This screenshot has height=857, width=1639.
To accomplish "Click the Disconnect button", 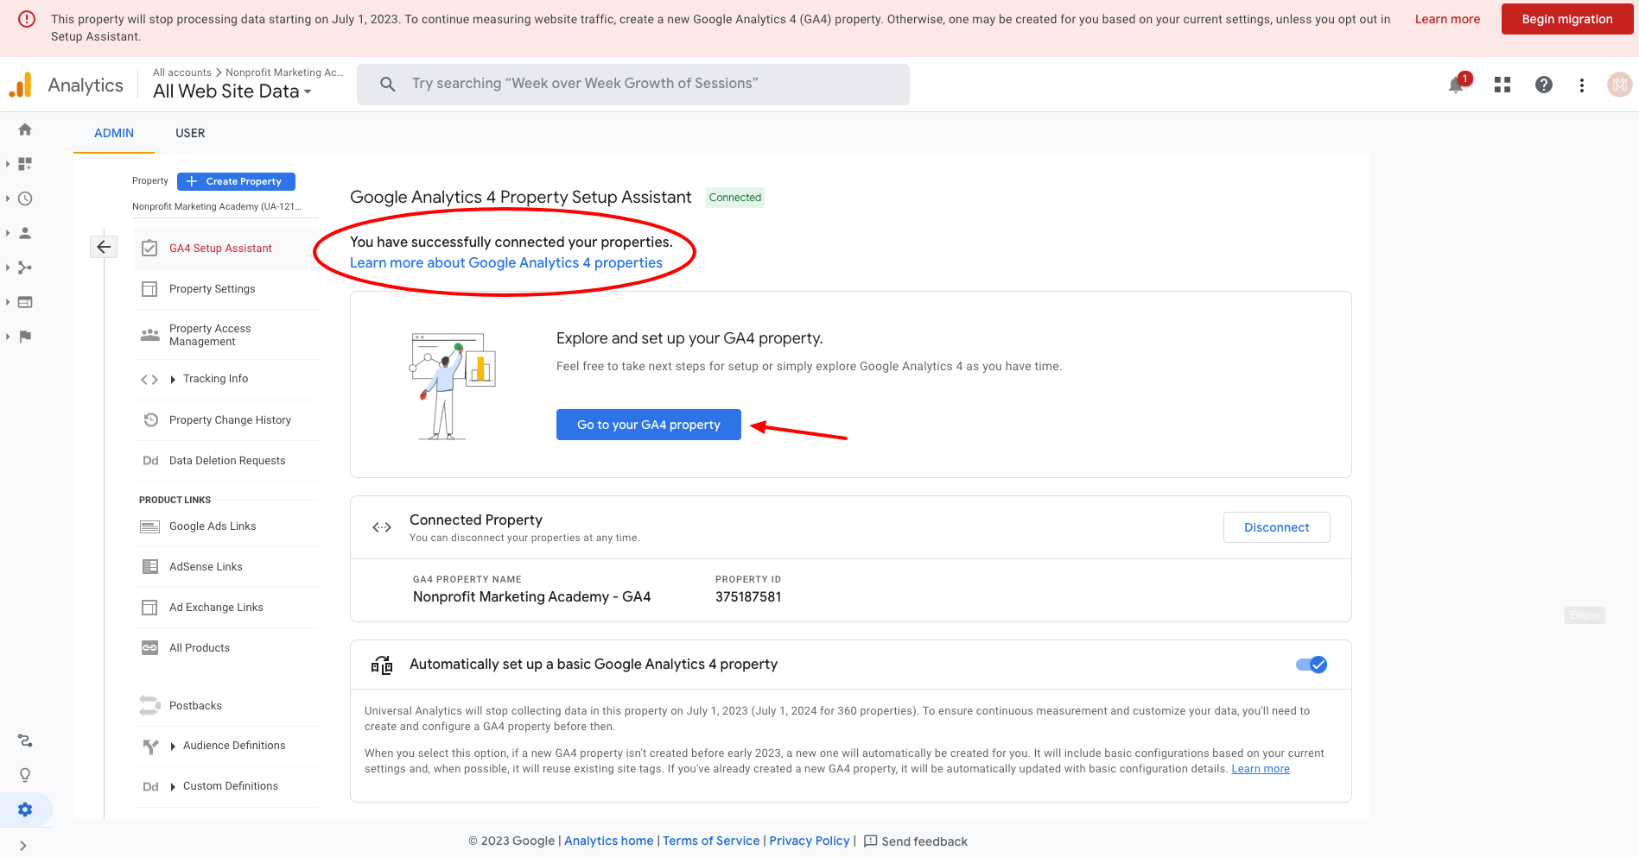I will (x=1277, y=527).
